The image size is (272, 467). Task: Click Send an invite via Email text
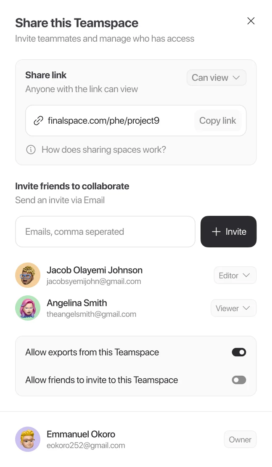point(60,200)
